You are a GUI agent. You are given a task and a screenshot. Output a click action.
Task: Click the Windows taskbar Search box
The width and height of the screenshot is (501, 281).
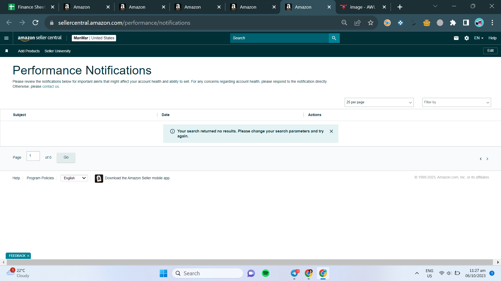[207, 273]
